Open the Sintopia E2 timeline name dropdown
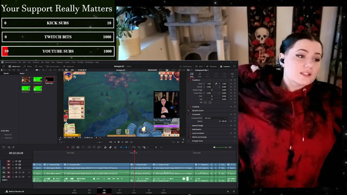Image resolution: width=347 pixels, height=195 pixels. [x=121, y=70]
